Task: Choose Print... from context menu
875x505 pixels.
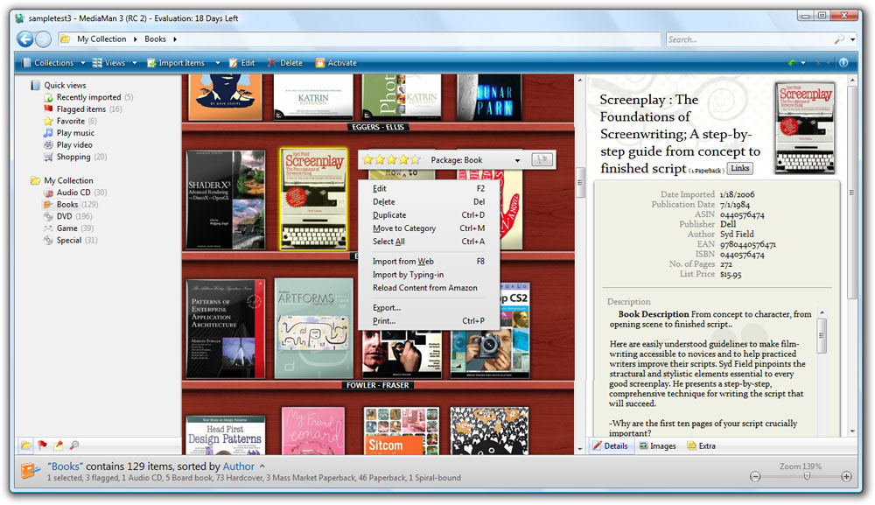Action: [429, 321]
